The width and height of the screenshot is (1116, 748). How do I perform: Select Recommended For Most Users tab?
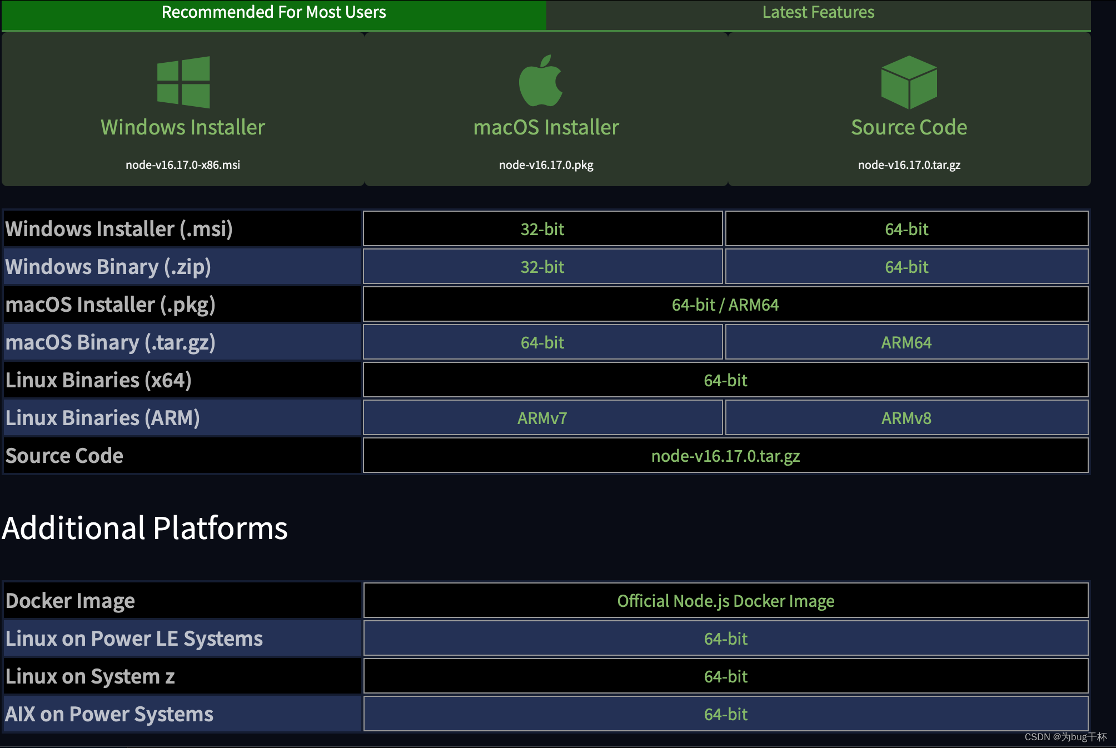pyautogui.click(x=273, y=12)
